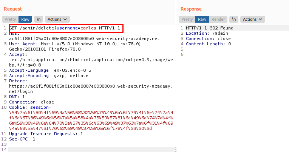Image resolution: width=289 pixels, height=159 pixels.
Task: Select the Raw tab in Response panel
Action: tap(202, 19)
